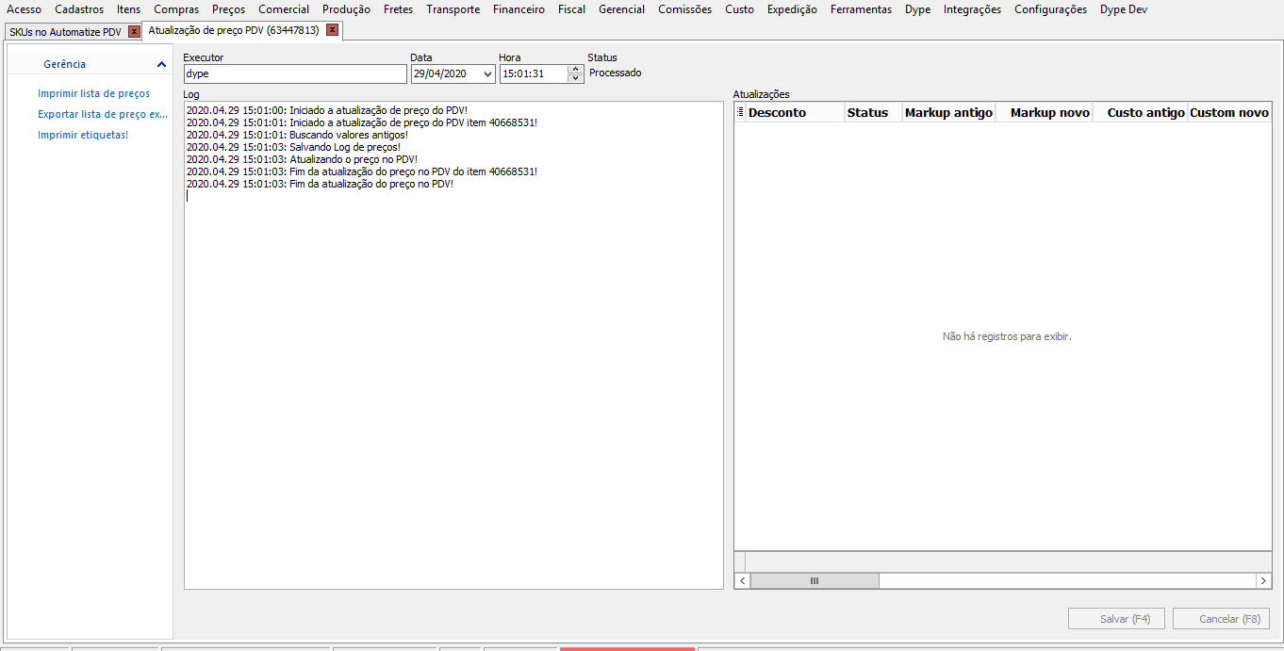Screen dimensions: 1284x651
Task: Open the Configurações menu
Action: pos(1050,9)
